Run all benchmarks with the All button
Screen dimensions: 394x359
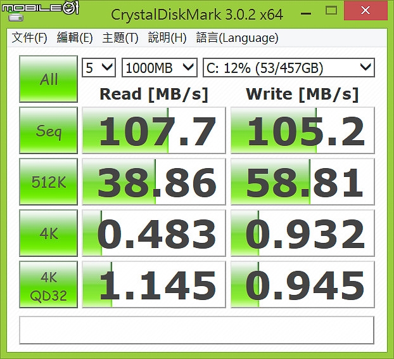pyautogui.click(x=49, y=79)
